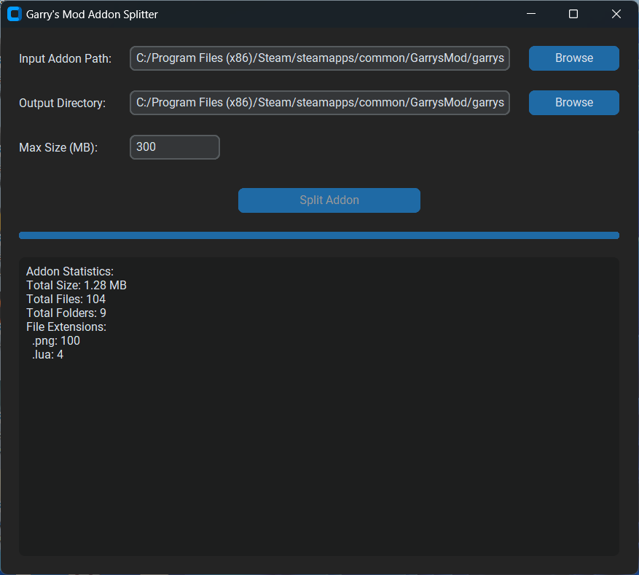Click the maximize button in the title bar
Screen dimensions: 639x575
[573, 14]
